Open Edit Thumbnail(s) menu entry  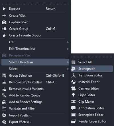35,49
